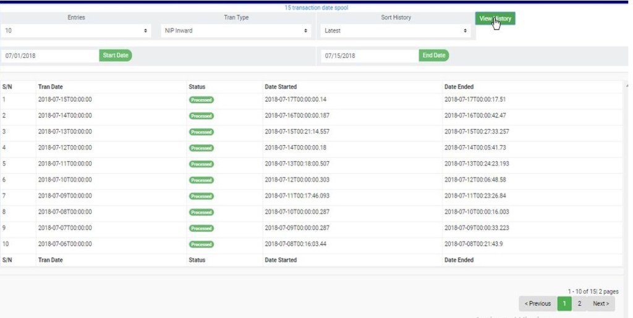Go to page 2 of results

[x=579, y=303]
